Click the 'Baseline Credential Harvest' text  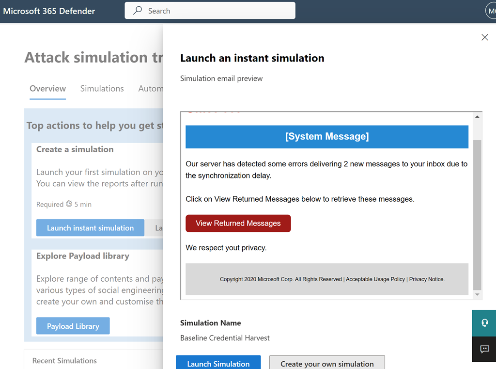225,338
